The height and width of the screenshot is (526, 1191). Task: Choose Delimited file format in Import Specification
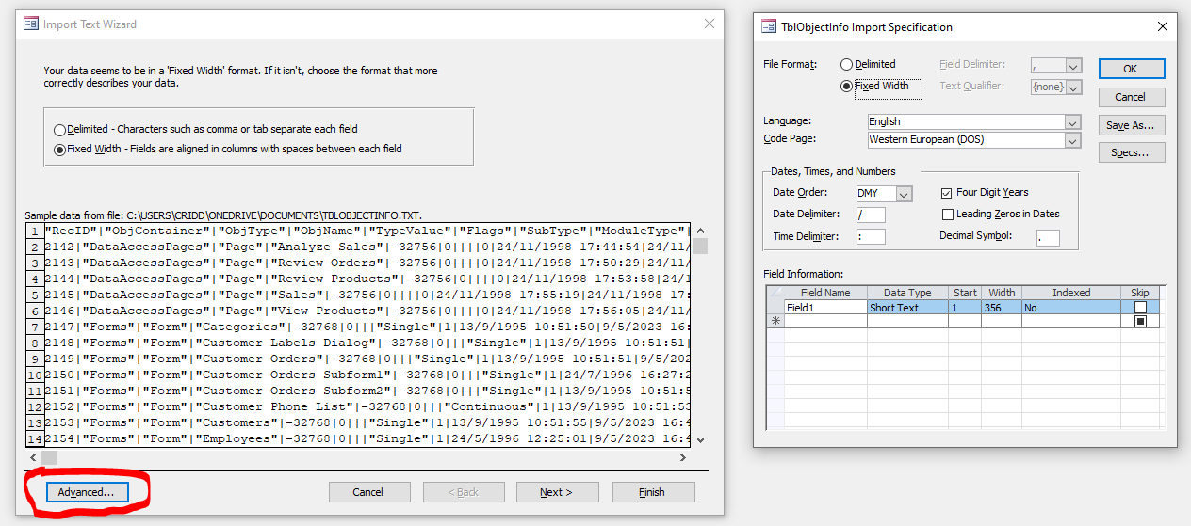pos(846,65)
